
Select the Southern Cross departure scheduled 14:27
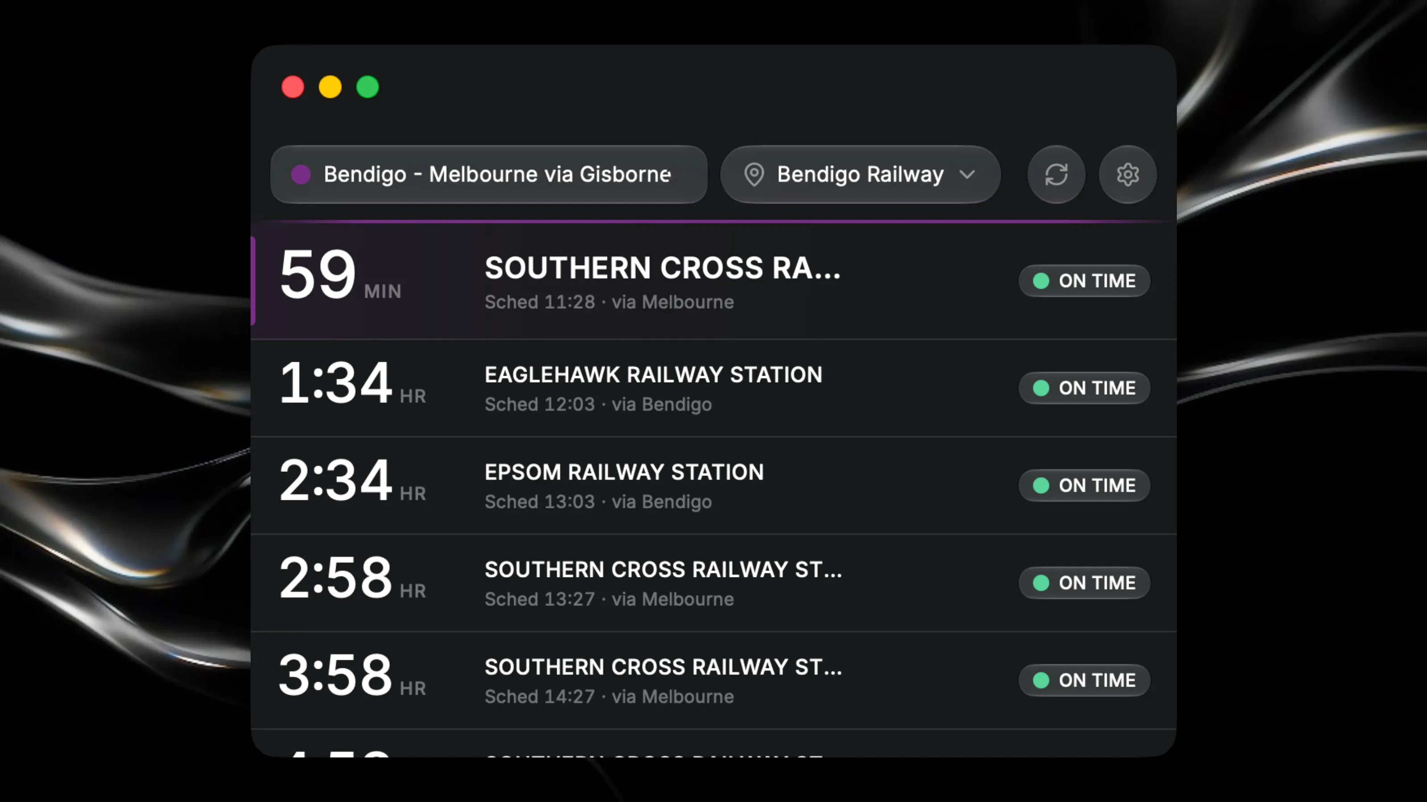[713, 680]
